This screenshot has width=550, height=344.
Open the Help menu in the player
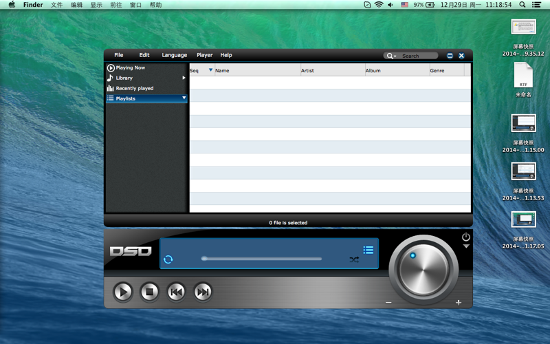pos(226,55)
